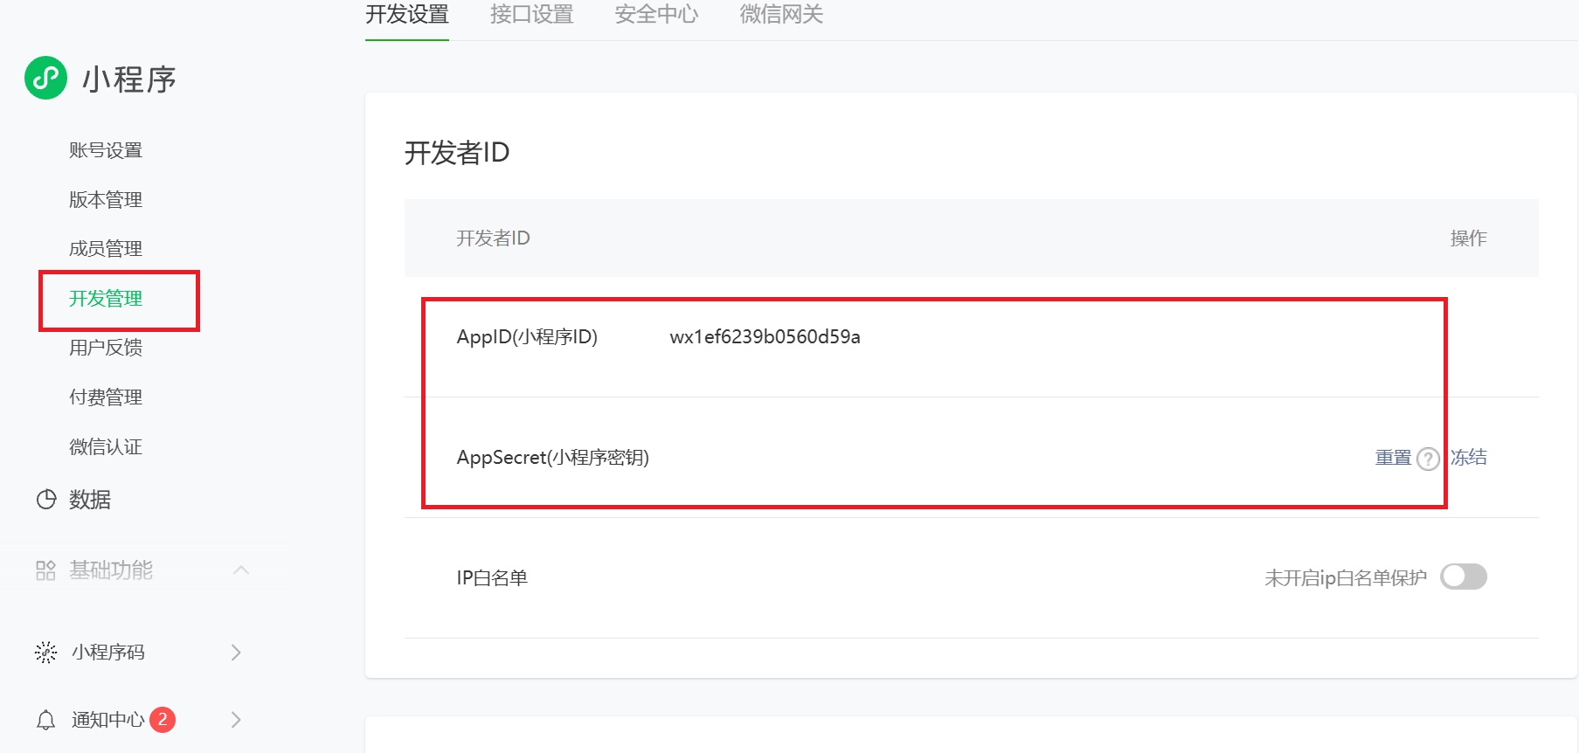Collapse the 基础功能 section chevron
The height and width of the screenshot is (753, 1579).
pyautogui.click(x=242, y=570)
